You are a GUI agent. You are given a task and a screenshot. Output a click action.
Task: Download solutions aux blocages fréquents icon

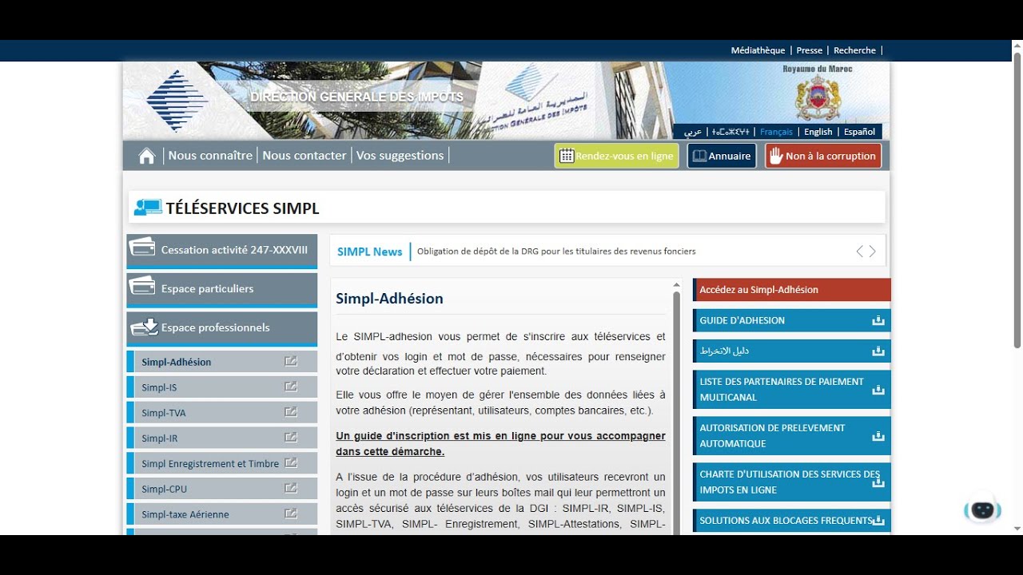click(x=878, y=521)
